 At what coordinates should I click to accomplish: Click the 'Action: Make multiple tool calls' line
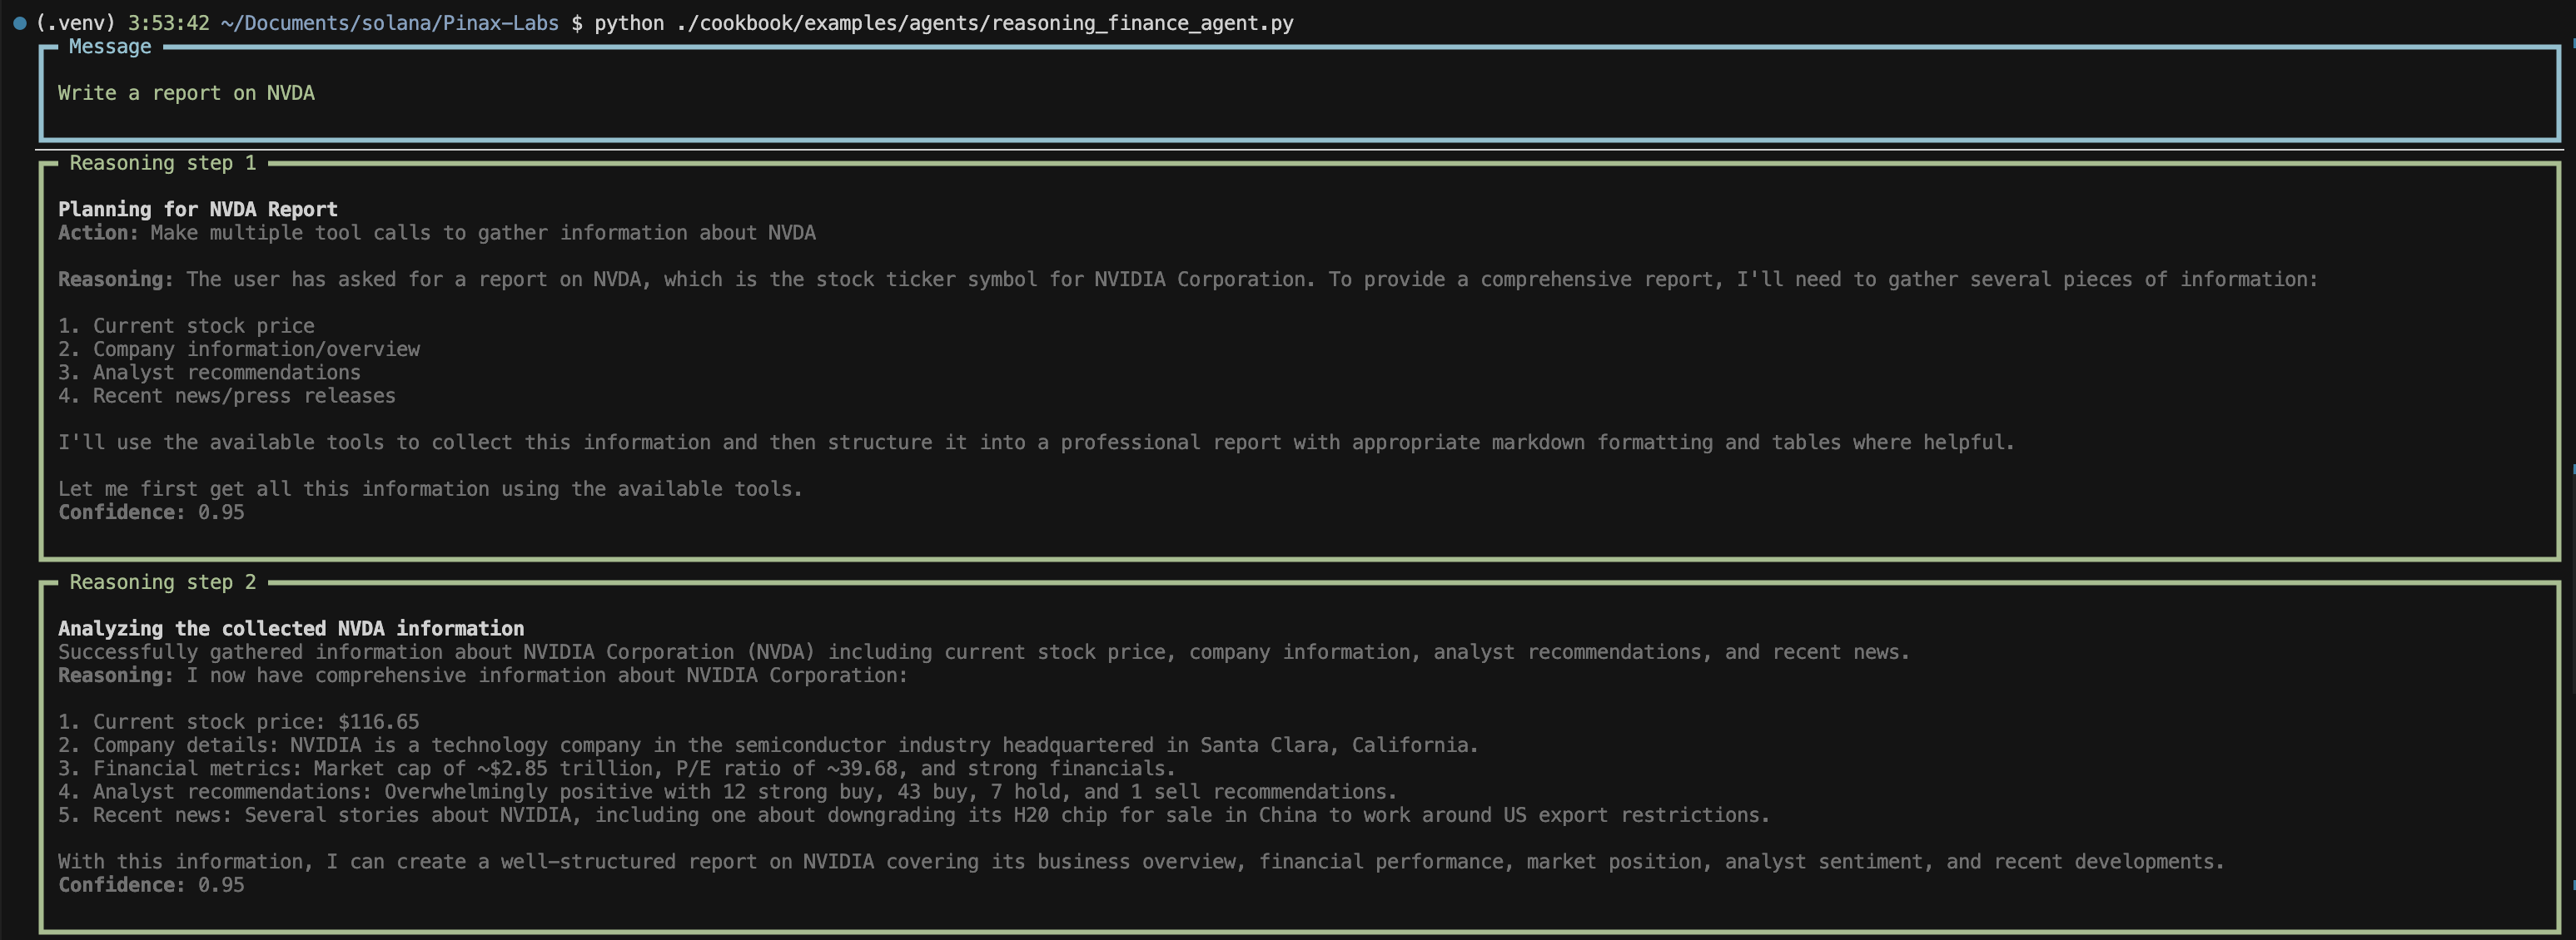click(437, 233)
